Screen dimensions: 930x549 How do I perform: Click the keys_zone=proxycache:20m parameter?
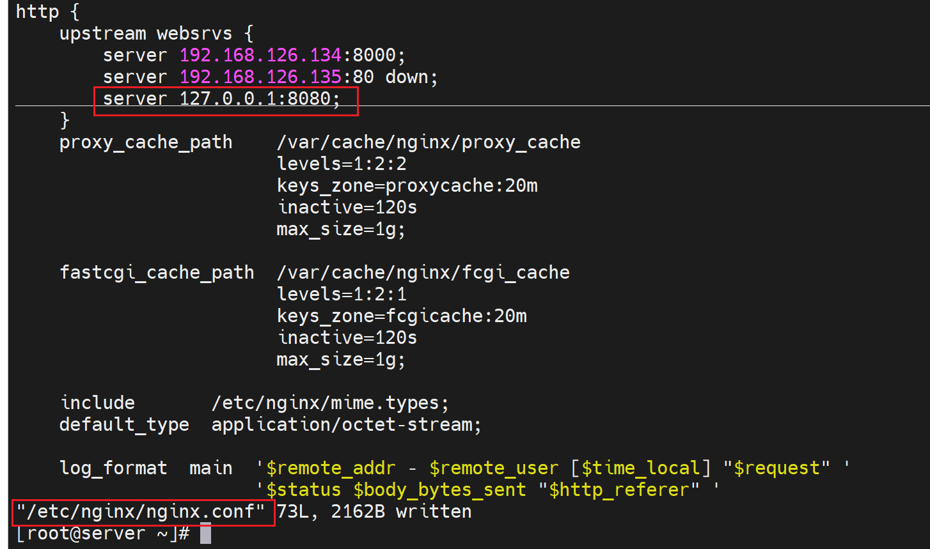(407, 185)
